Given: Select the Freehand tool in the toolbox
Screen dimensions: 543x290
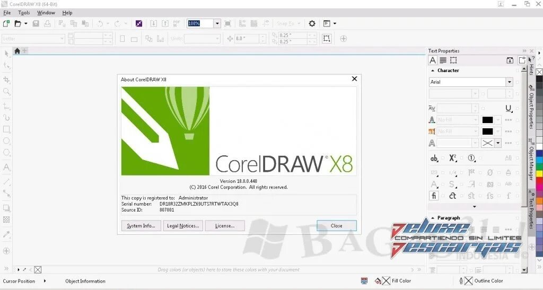Looking at the screenshot, I should (x=6, y=106).
